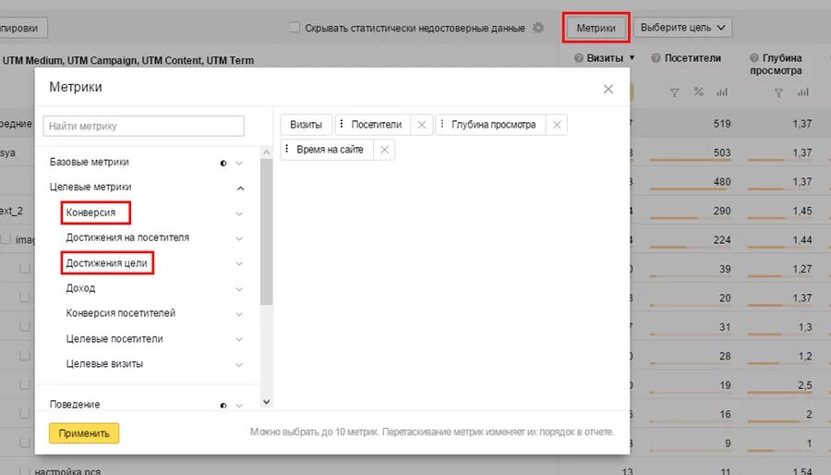Focus the Найти метрику search field

pyautogui.click(x=144, y=127)
